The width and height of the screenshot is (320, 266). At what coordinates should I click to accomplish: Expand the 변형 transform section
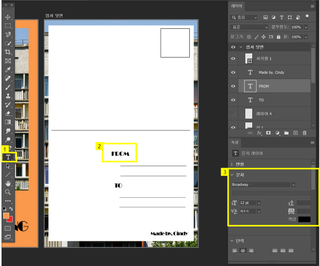click(x=232, y=164)
